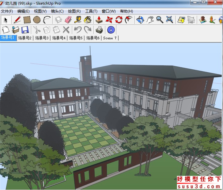223x190 pixels.
Task: Click the Make Component tool
Action: tap(59, 20)
